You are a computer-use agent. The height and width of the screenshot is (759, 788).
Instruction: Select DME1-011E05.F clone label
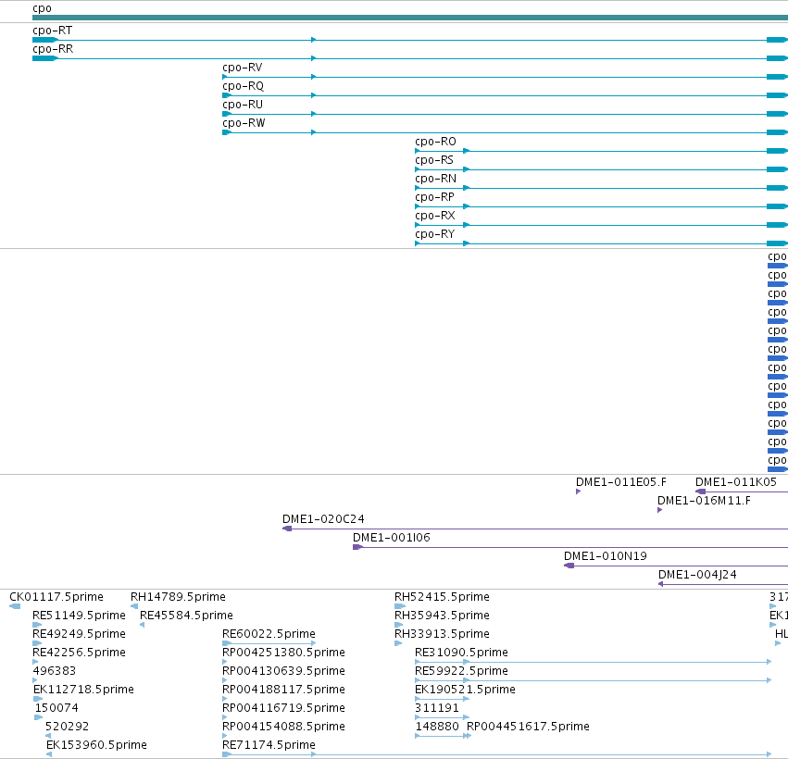621,482
